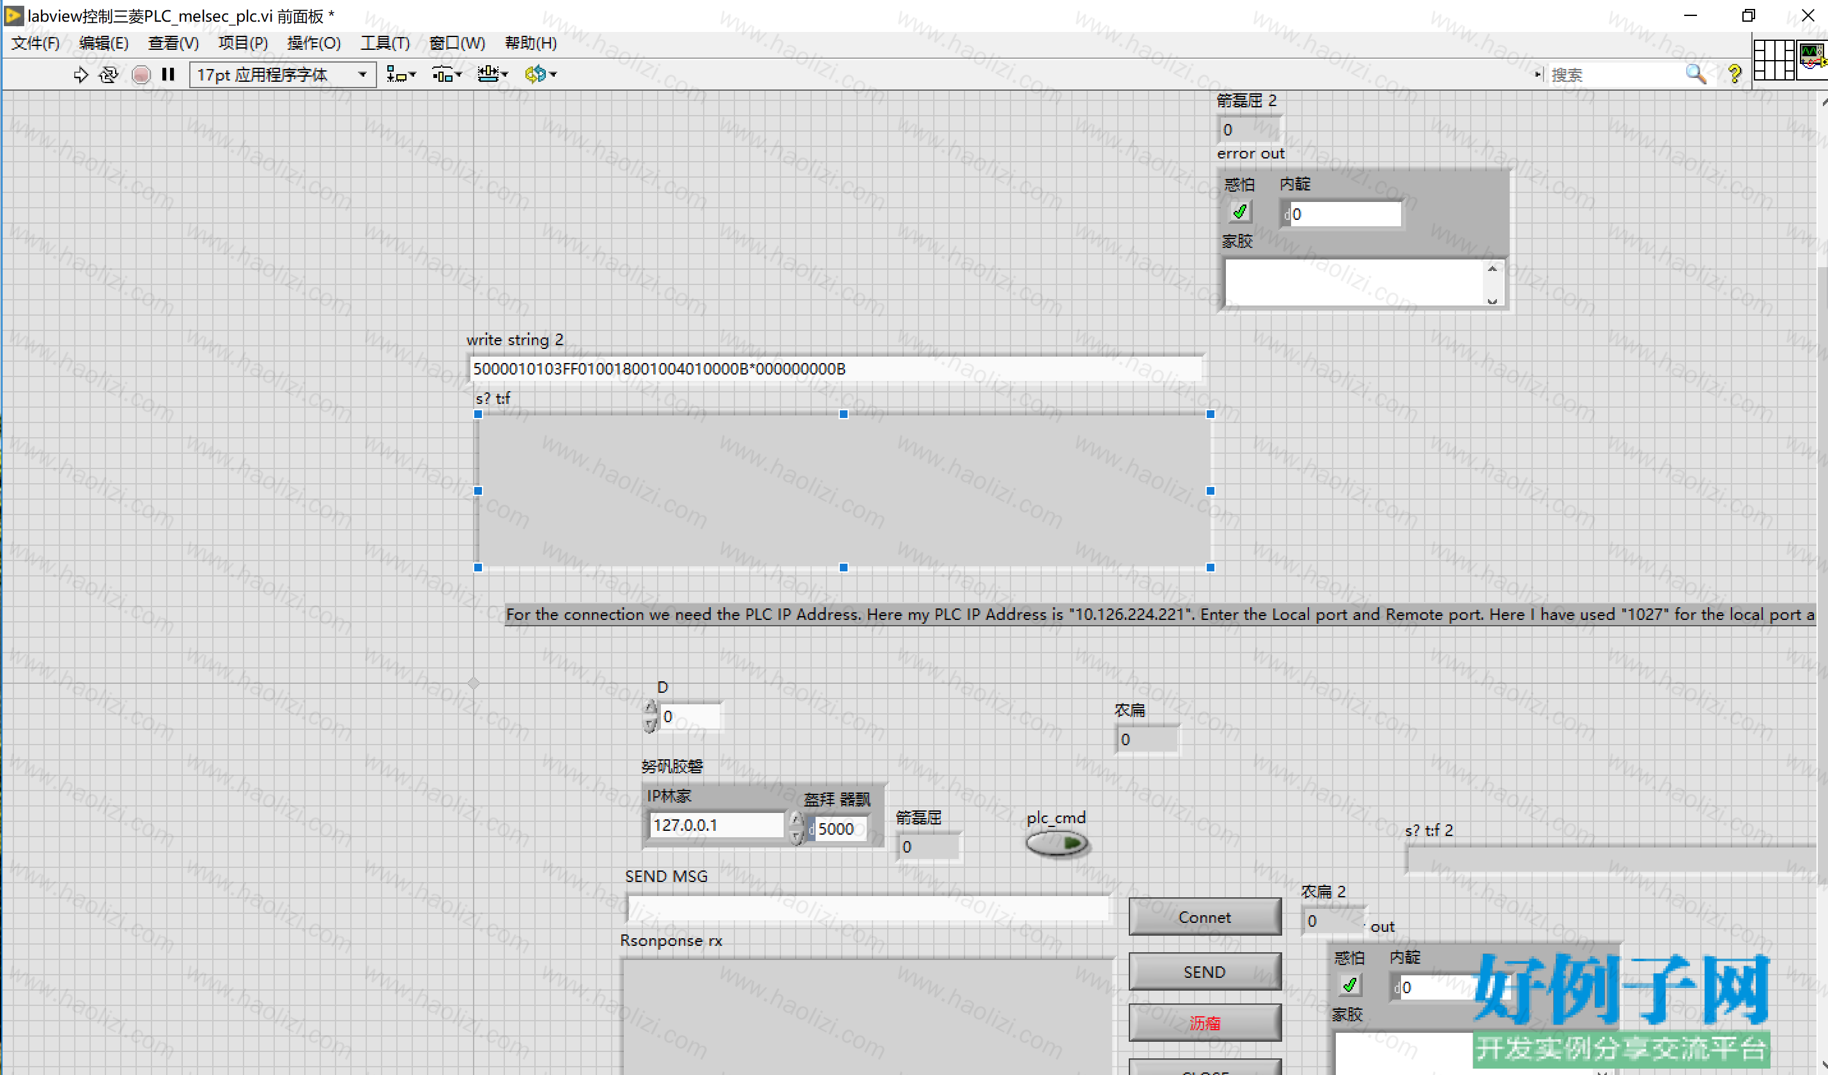Open the Distribute Objects tool
Screen dimensions: 1828x1075
click(442, 74)
